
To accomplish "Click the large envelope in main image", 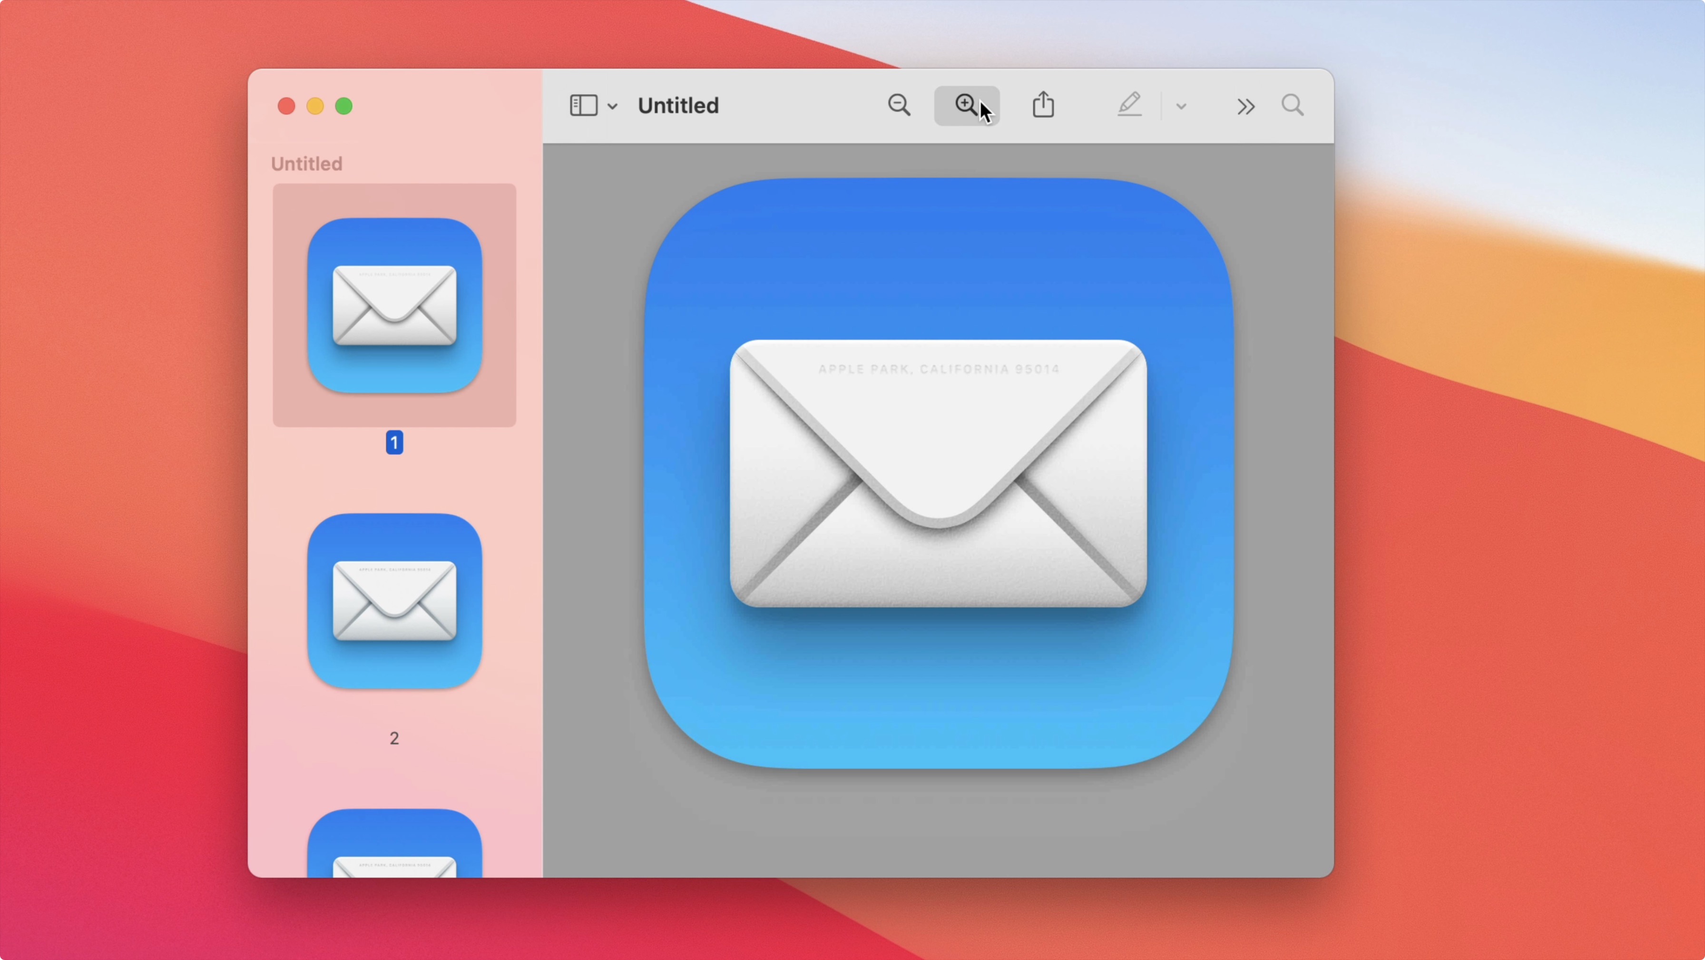I will 938,473.
